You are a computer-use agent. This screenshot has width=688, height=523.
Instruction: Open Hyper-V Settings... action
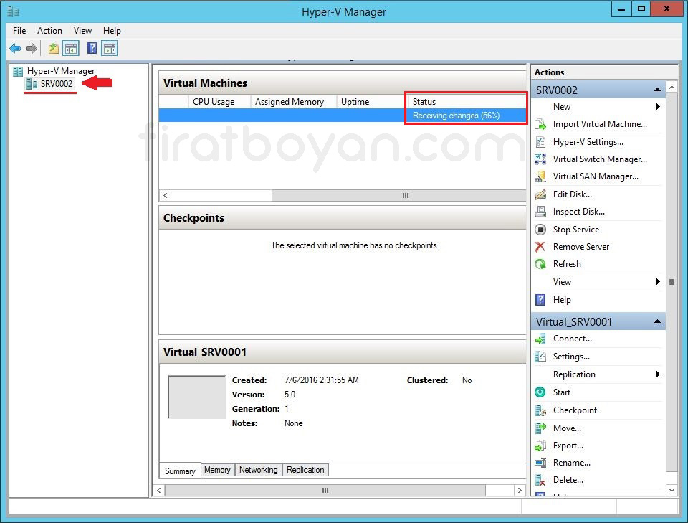pos(588,142)
